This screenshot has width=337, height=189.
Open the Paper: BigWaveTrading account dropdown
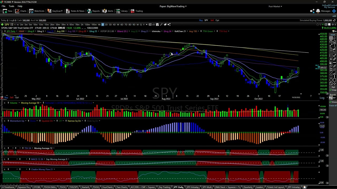[173, 6]
